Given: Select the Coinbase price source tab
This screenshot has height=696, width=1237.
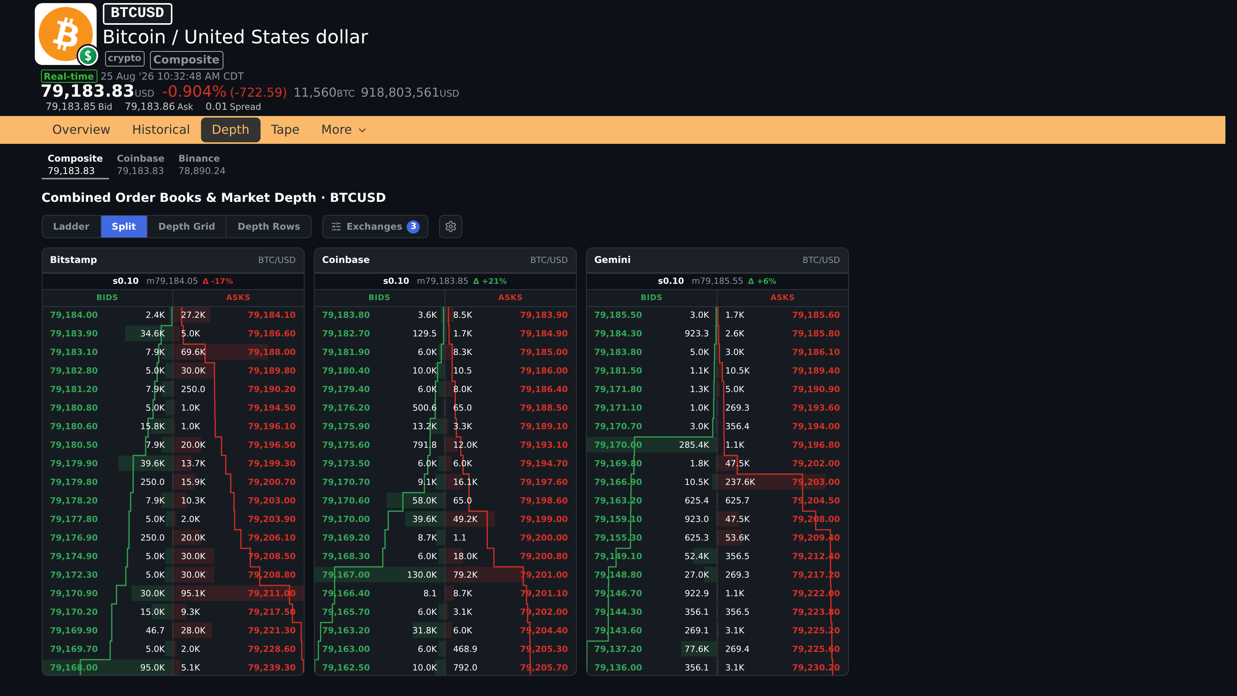Looking at the screenshot, I should [x=140, y=165].
